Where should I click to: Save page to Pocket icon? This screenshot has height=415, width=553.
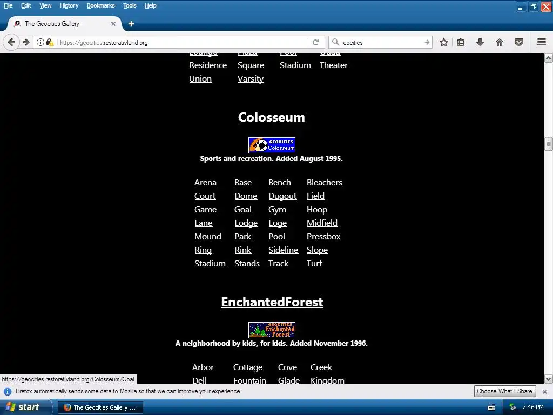[519, 42]
